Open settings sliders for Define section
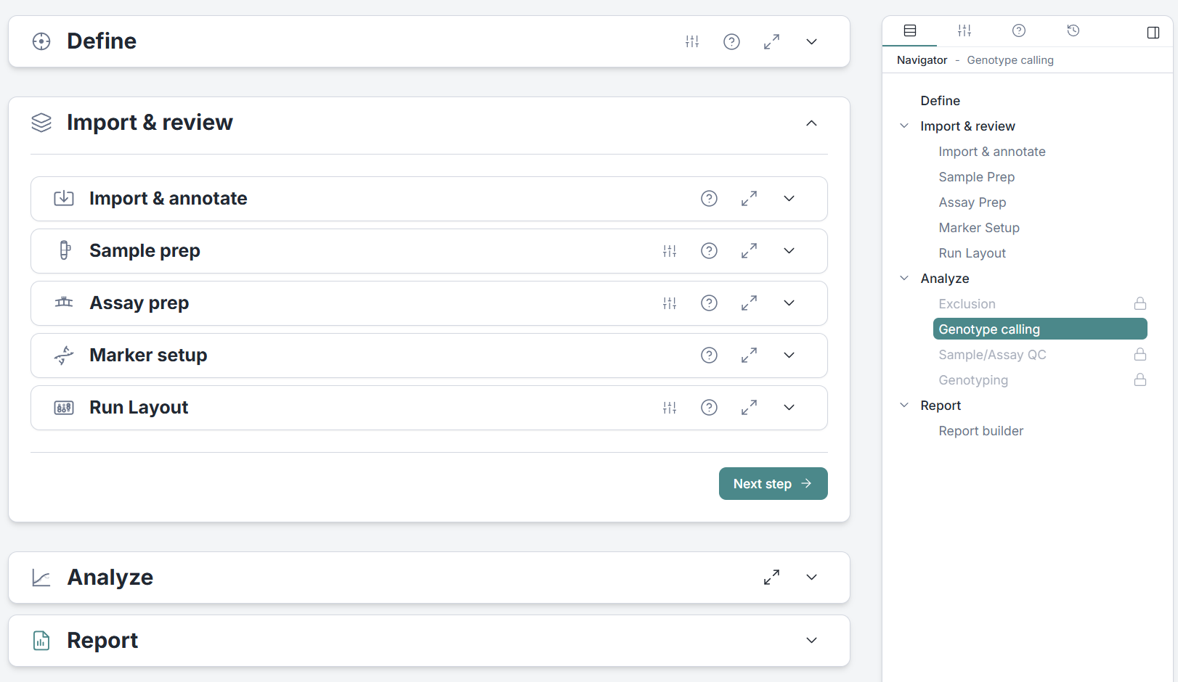The height and width of the screenshot is (682, 1178). tap(692, 41)
